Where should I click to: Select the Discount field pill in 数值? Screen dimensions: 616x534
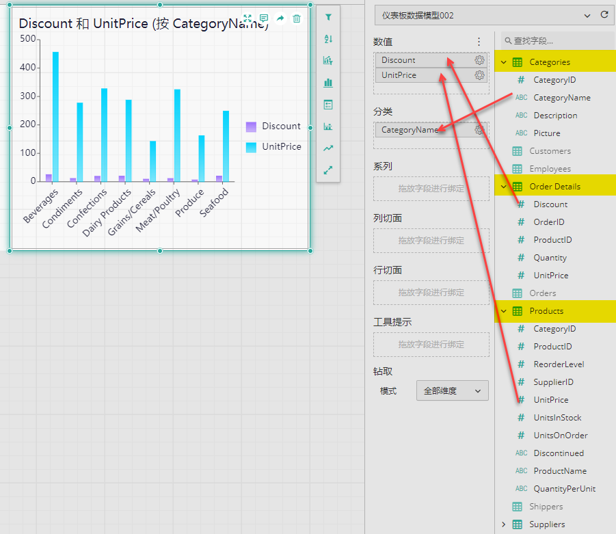pyautogui.click(x=431, y=59)
